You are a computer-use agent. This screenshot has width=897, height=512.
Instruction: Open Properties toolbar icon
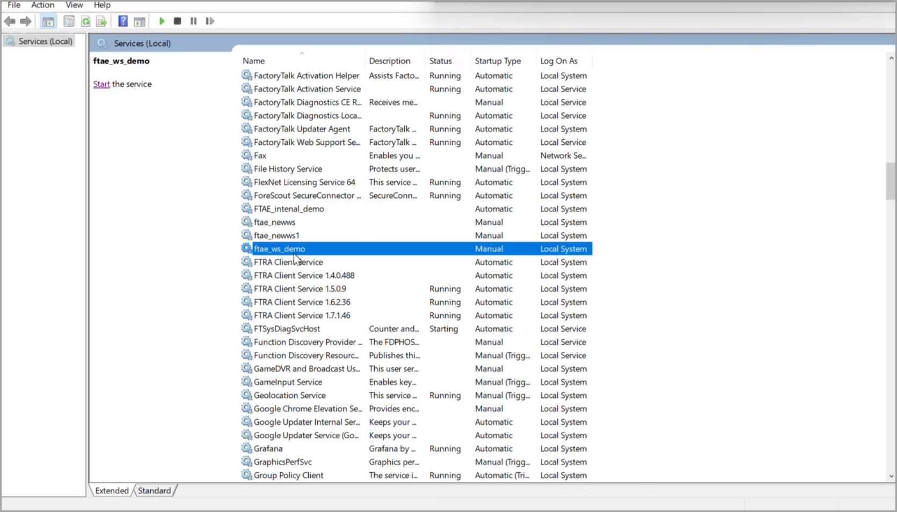pos(69,21)
